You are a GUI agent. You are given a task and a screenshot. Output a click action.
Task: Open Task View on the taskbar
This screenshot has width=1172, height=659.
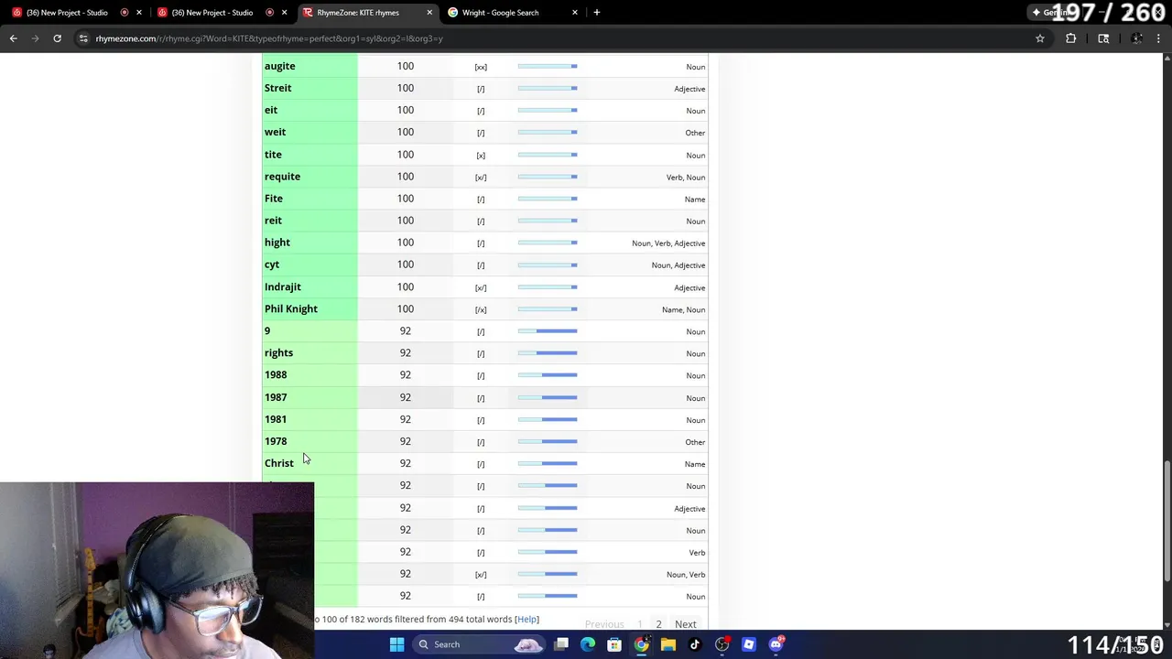(x=561, y=644)
